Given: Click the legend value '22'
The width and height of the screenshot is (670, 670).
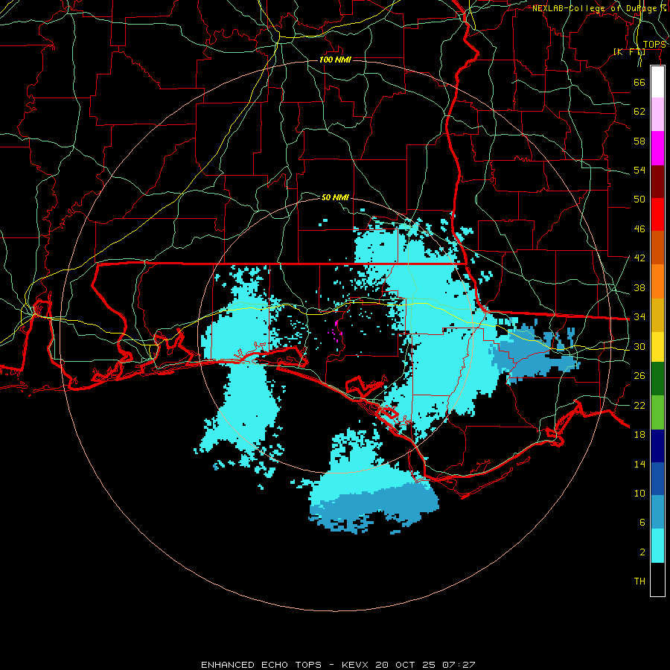Looking at the screenshot, I should click(639, 405).
